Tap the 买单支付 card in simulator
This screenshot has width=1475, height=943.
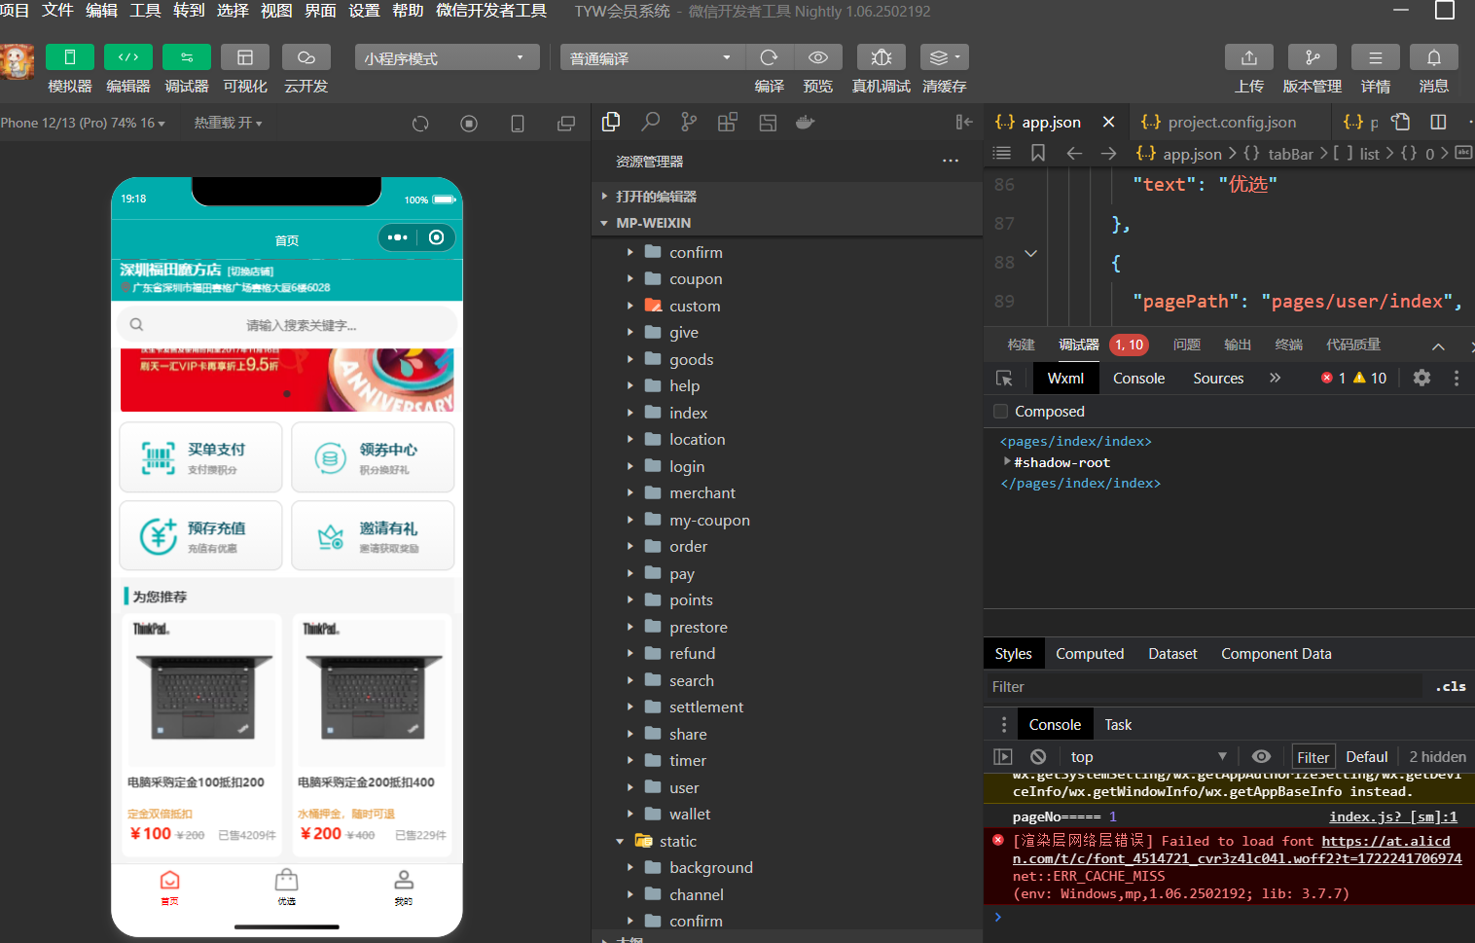click(x=200, y=457)
